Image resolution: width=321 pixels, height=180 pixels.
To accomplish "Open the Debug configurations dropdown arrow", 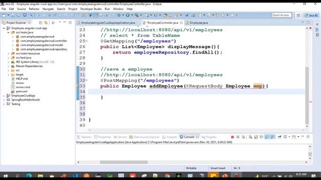I will [x=123, y=15].
